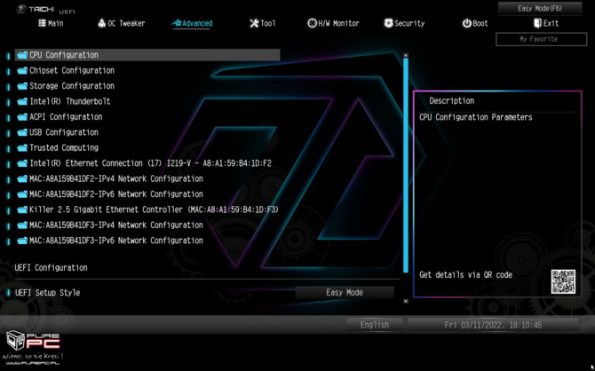Click the H/W Monitor gauge icon
This screenshot has width=595, height=371.
312,23
